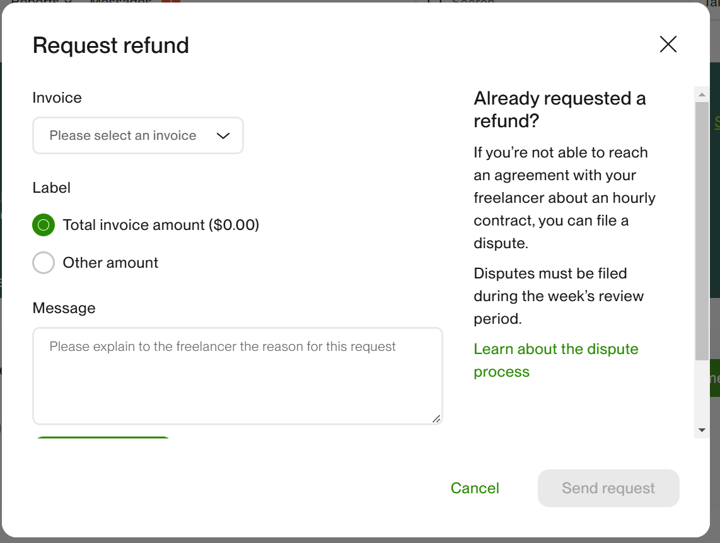
Task: Click the 'Already requested a refund?' heading
Action: [x=559, y=109]
